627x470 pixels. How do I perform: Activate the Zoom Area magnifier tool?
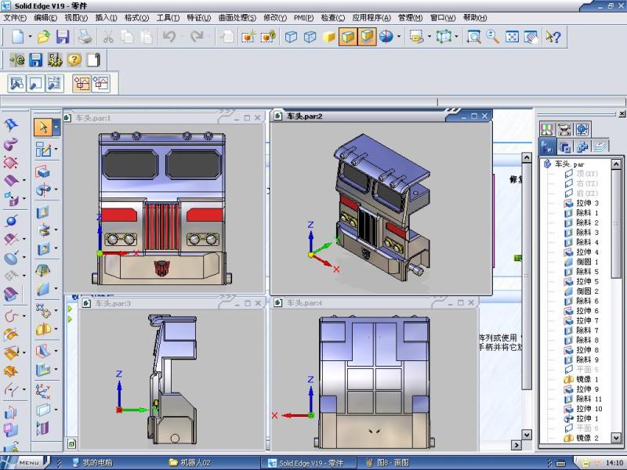pos(474,37)
